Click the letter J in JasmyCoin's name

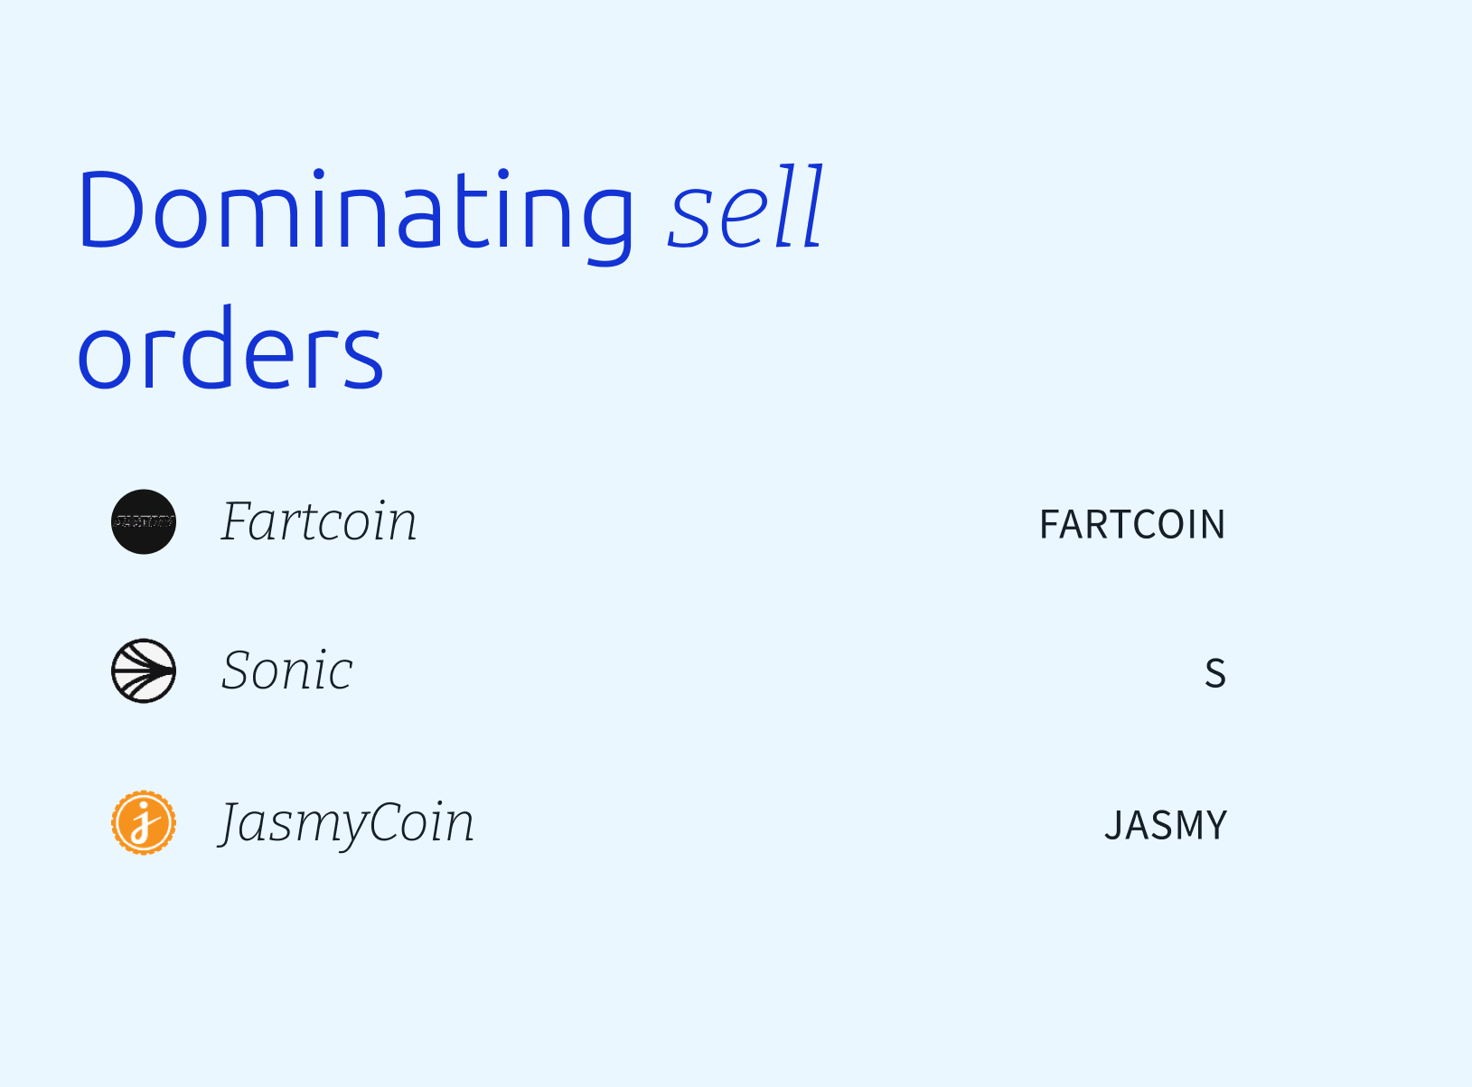coord(234,824)
